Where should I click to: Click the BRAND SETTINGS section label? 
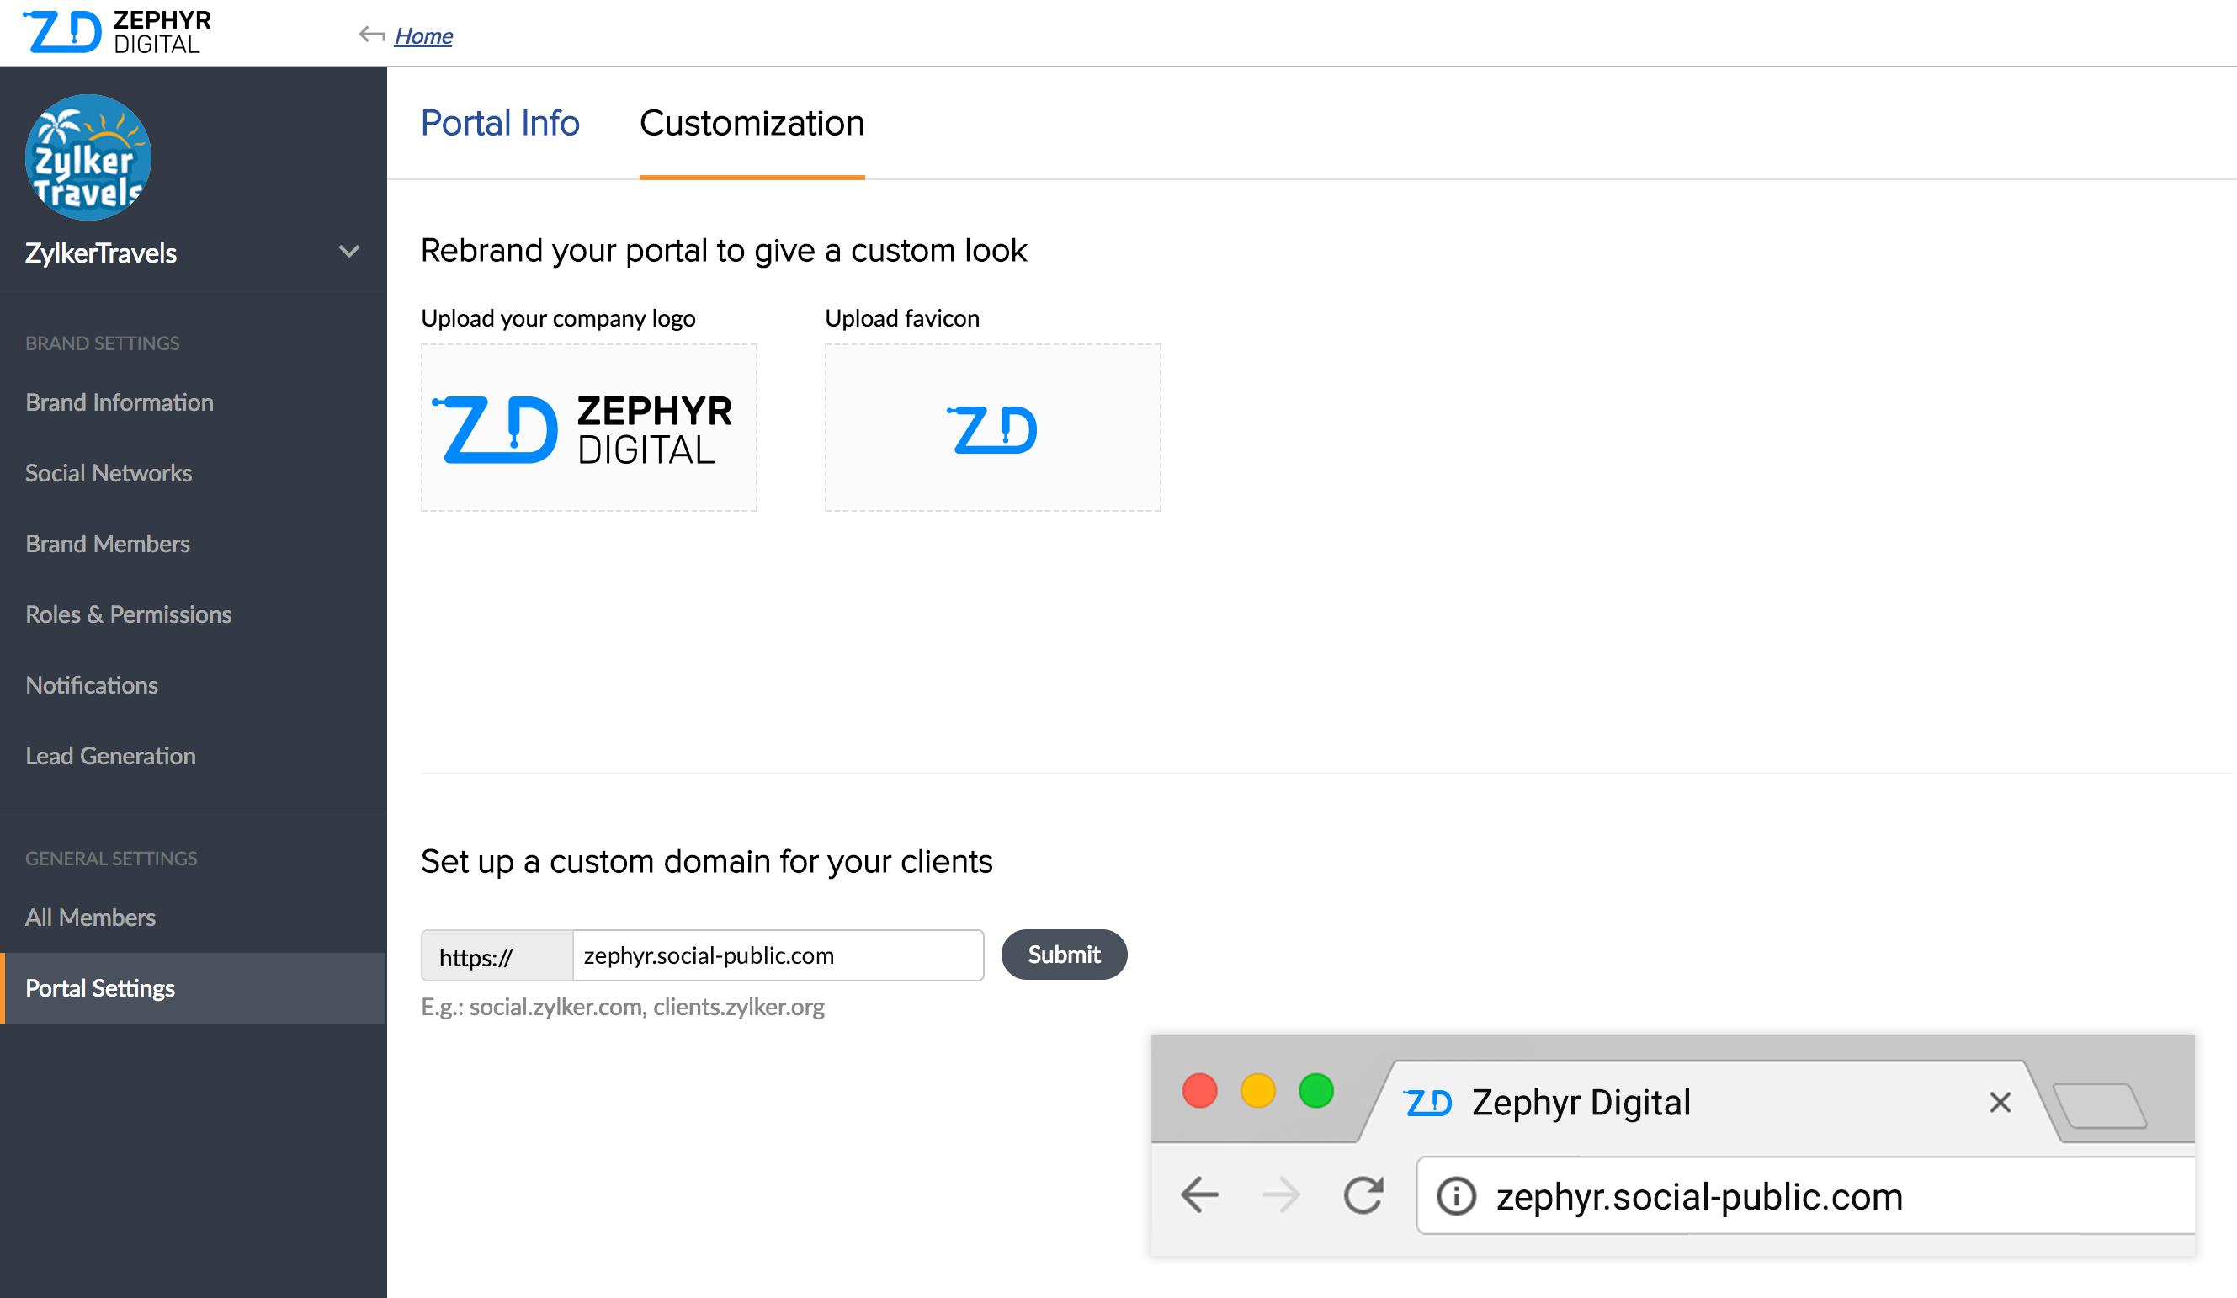tap(103, 343)
